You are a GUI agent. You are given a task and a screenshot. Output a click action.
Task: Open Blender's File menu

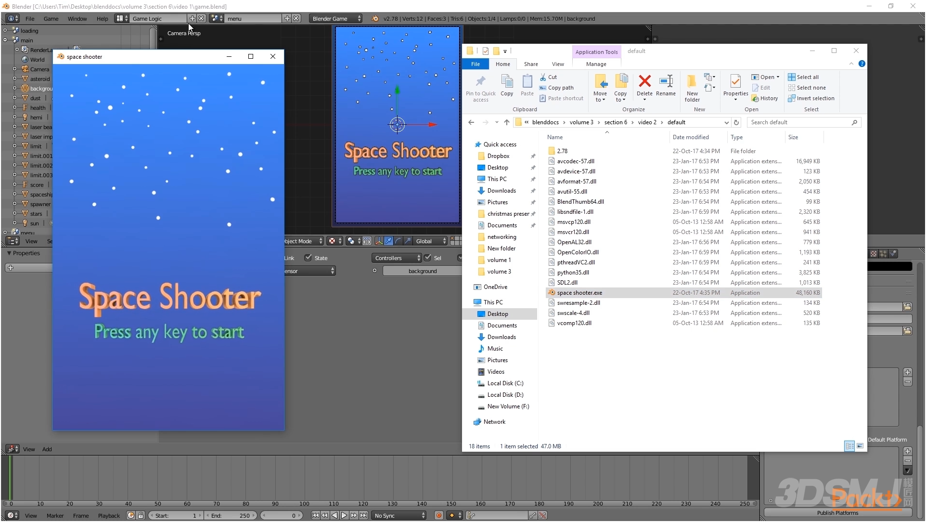[x=30, y=18]
